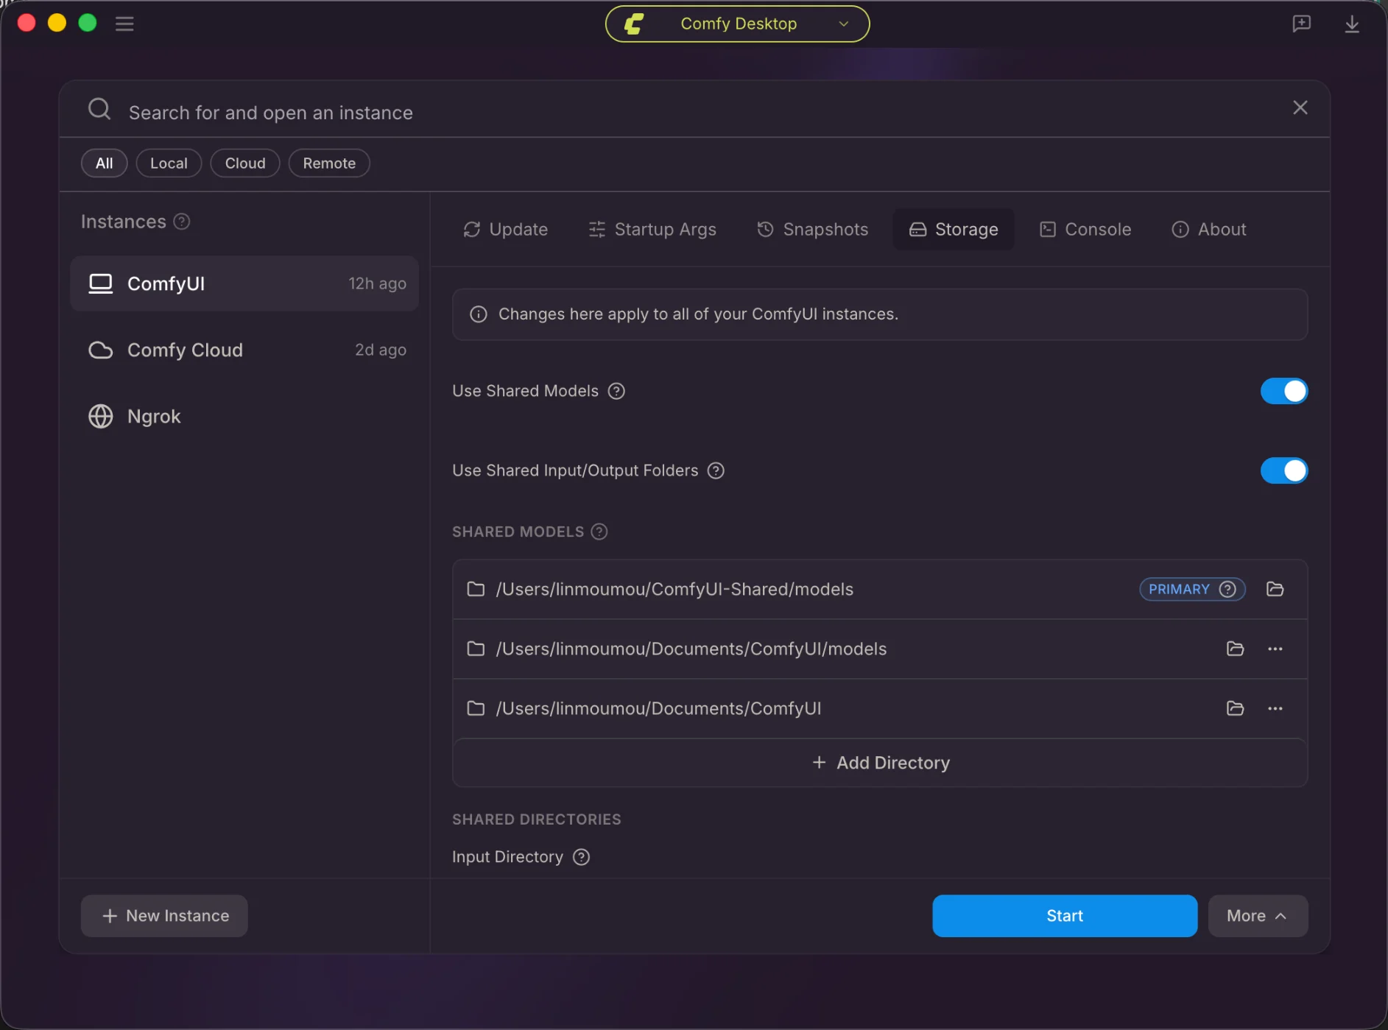Open the downloads arrow icon

tap(1352, 24)
